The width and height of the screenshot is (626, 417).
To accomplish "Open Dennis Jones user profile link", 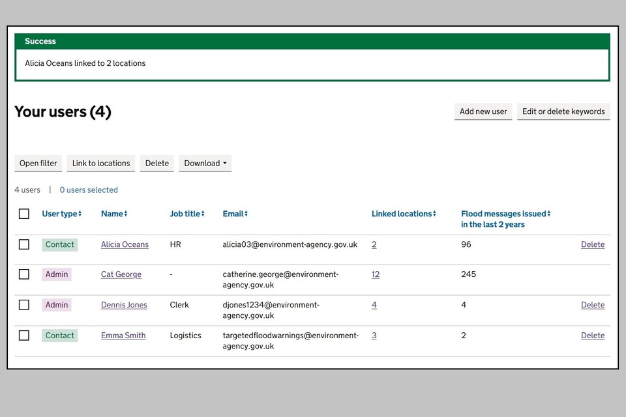I will coord(124,305).
